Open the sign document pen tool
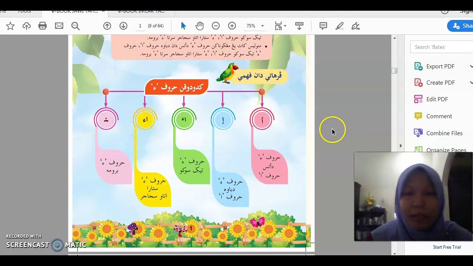The image size is (473, 266). tap(355, 26)
